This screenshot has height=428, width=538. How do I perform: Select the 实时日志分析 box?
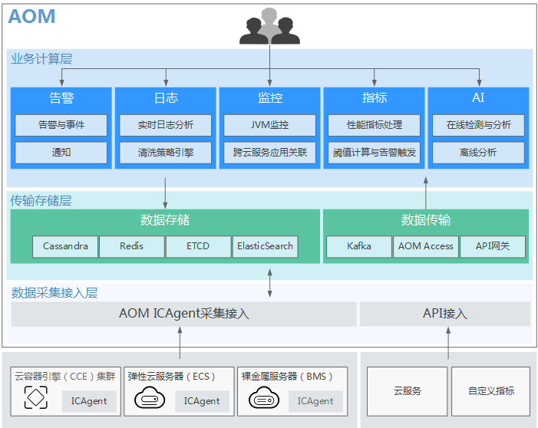pos(166,125)
